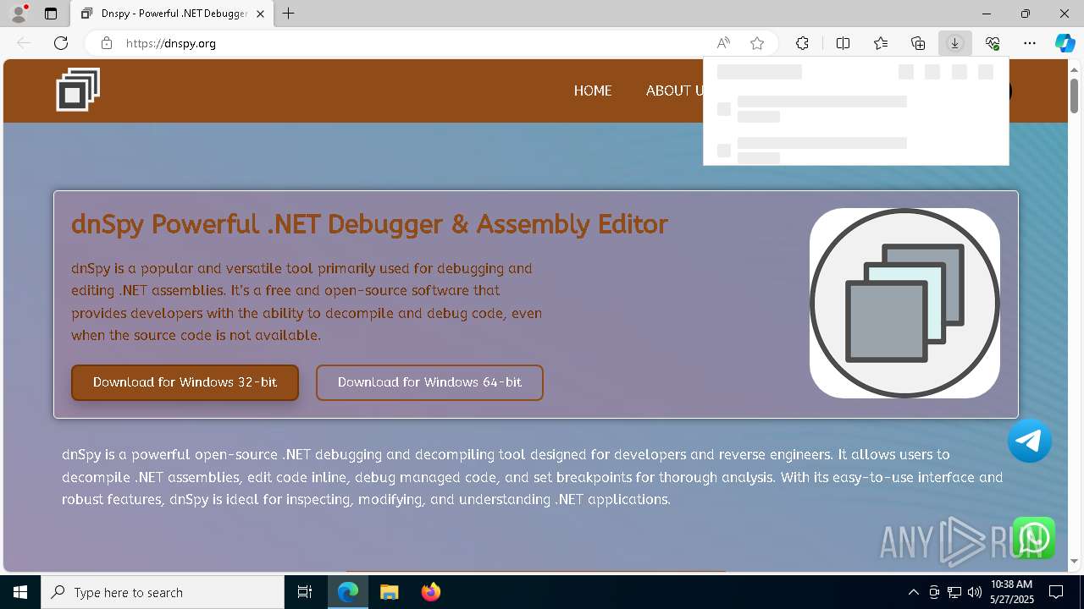Open the notification center icon
The width and height of the screenshot is (1084, 609).
tap(1056, 592)
